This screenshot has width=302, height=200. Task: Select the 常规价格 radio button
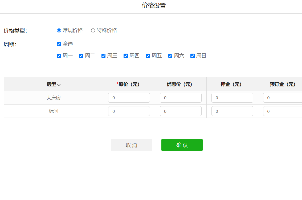coord(59,30)
